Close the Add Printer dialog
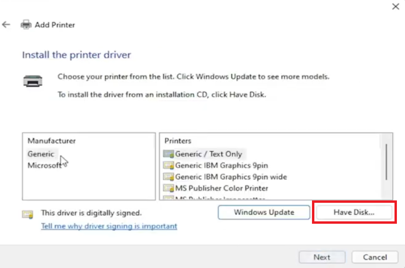This screenshot has width=405, height=268. 395,7
